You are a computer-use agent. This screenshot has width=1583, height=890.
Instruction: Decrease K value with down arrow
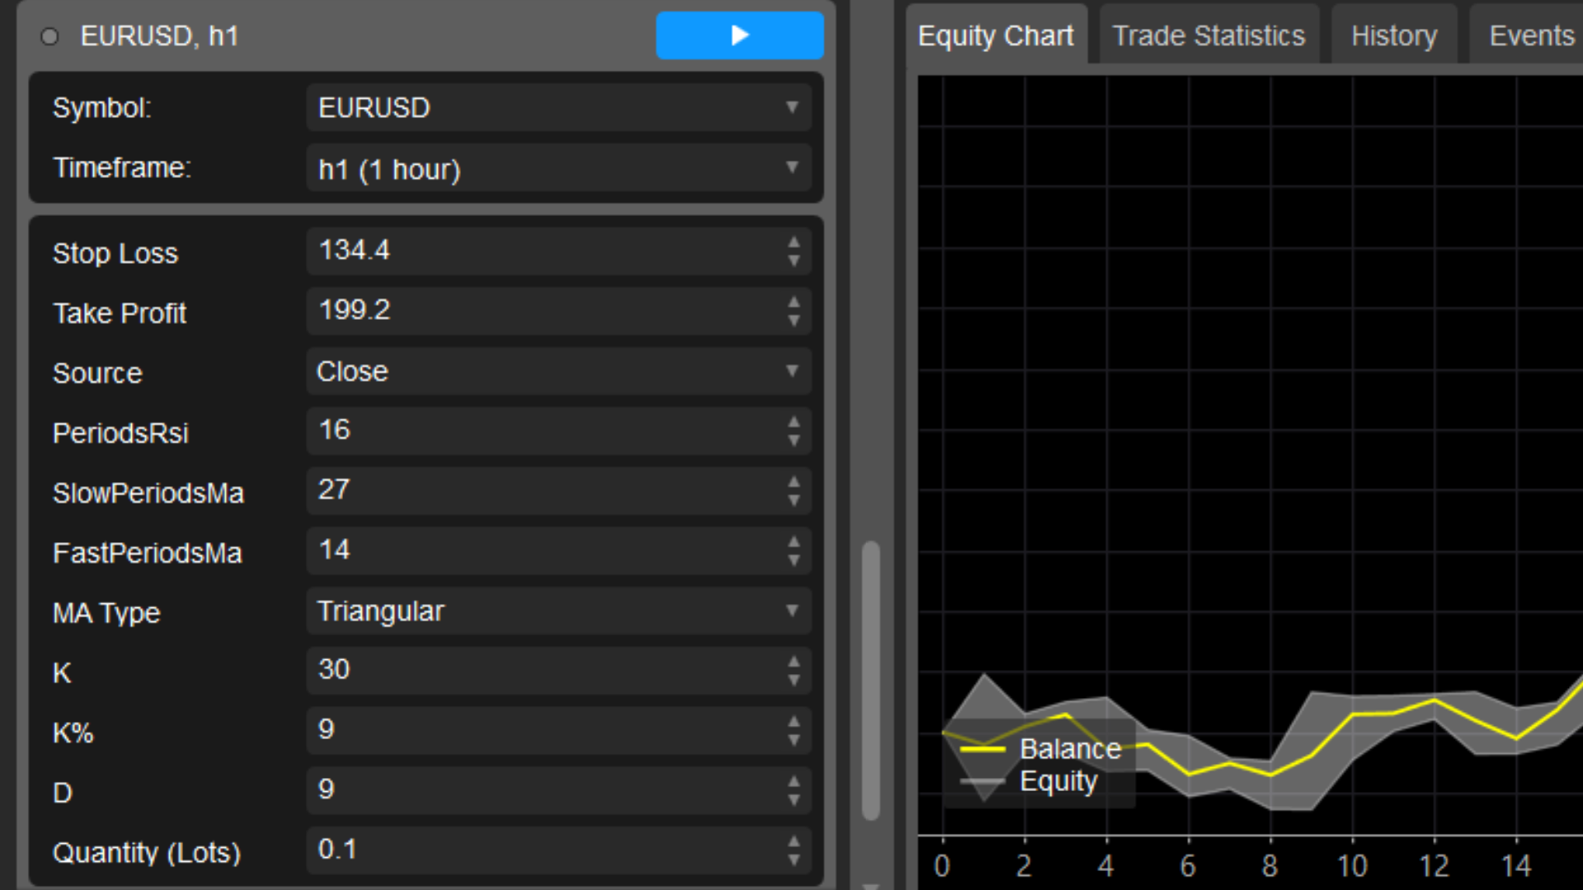(x=793, y=680)
